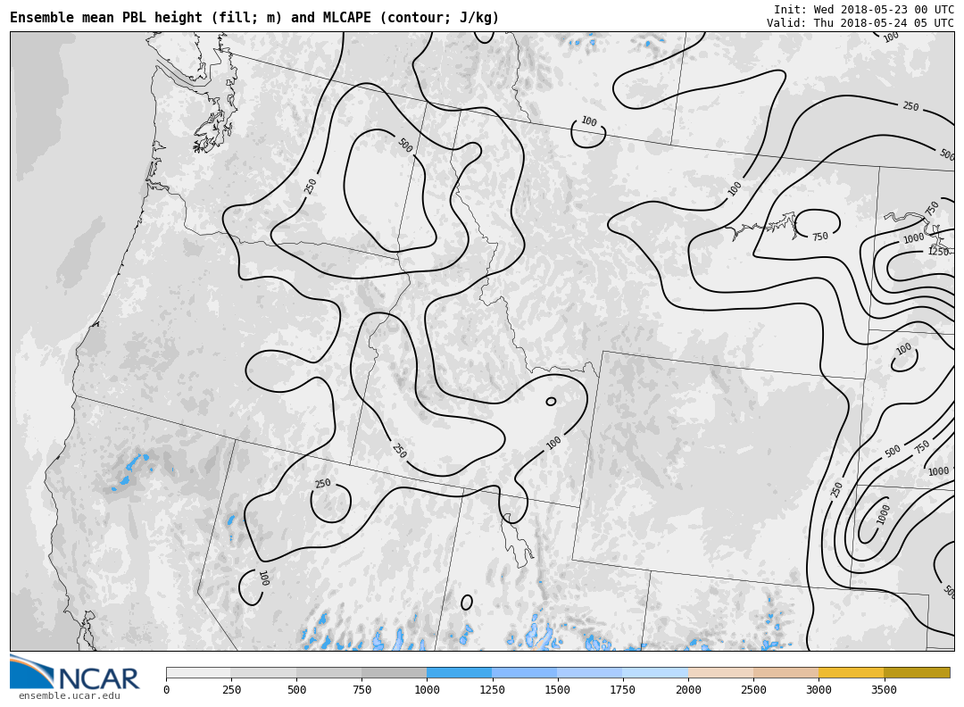Pick the 750–1000 dark gray colorbar segment
The height and width of the screenshot is (707, 964).
(x=395, y=672)
